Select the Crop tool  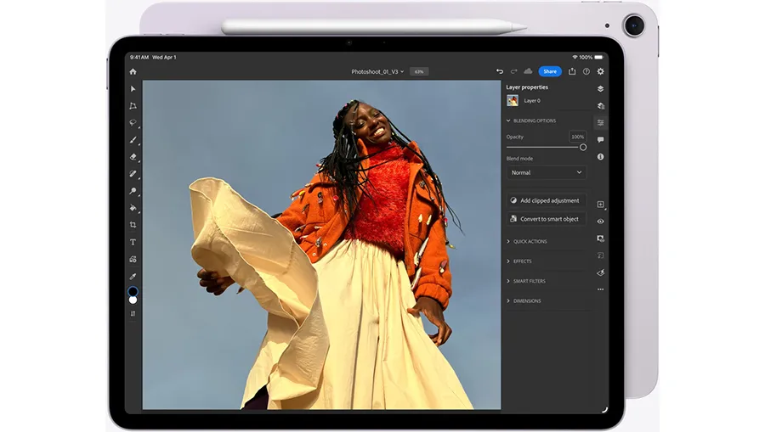coord(133,225)
